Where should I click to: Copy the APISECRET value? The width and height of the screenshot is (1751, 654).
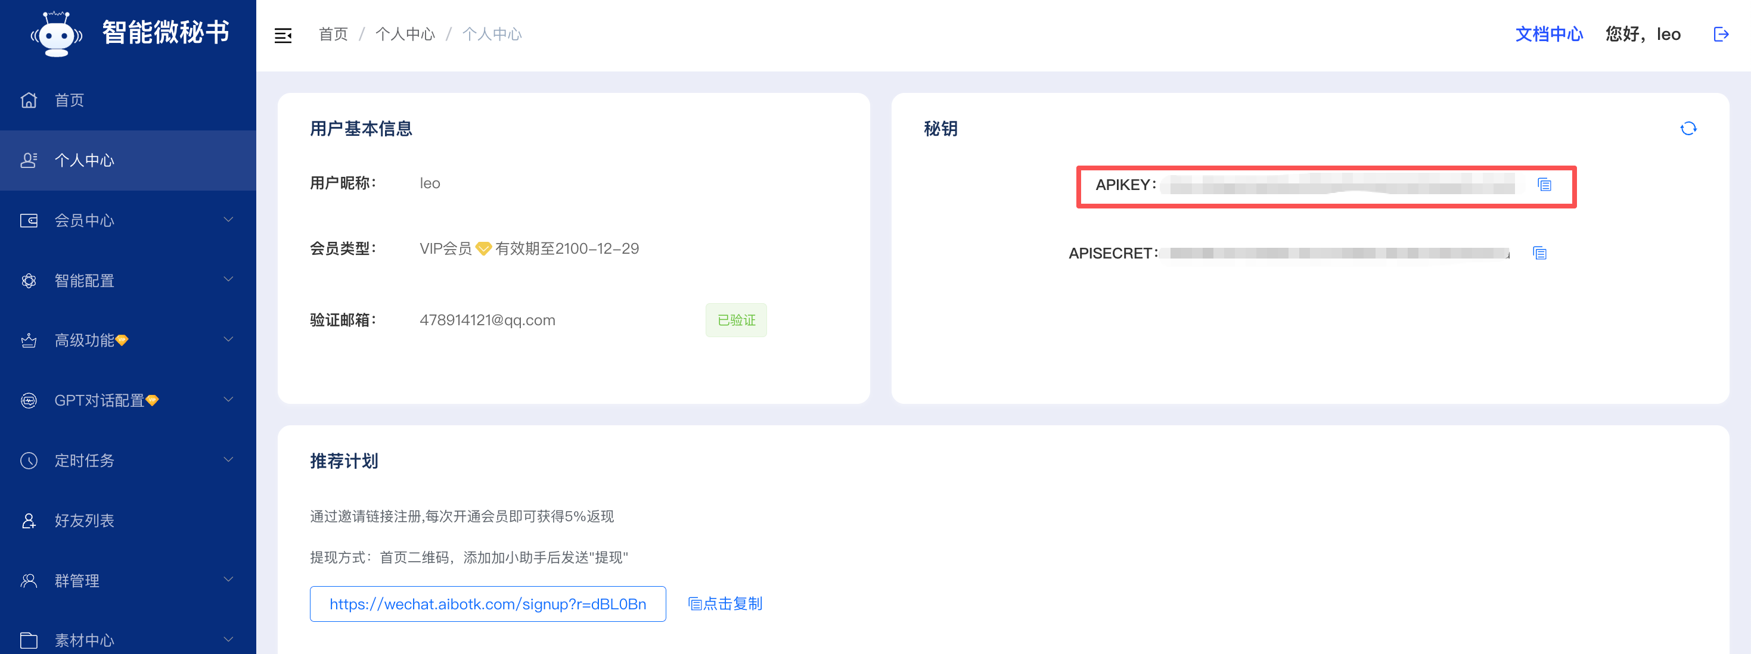(1539, 253)
